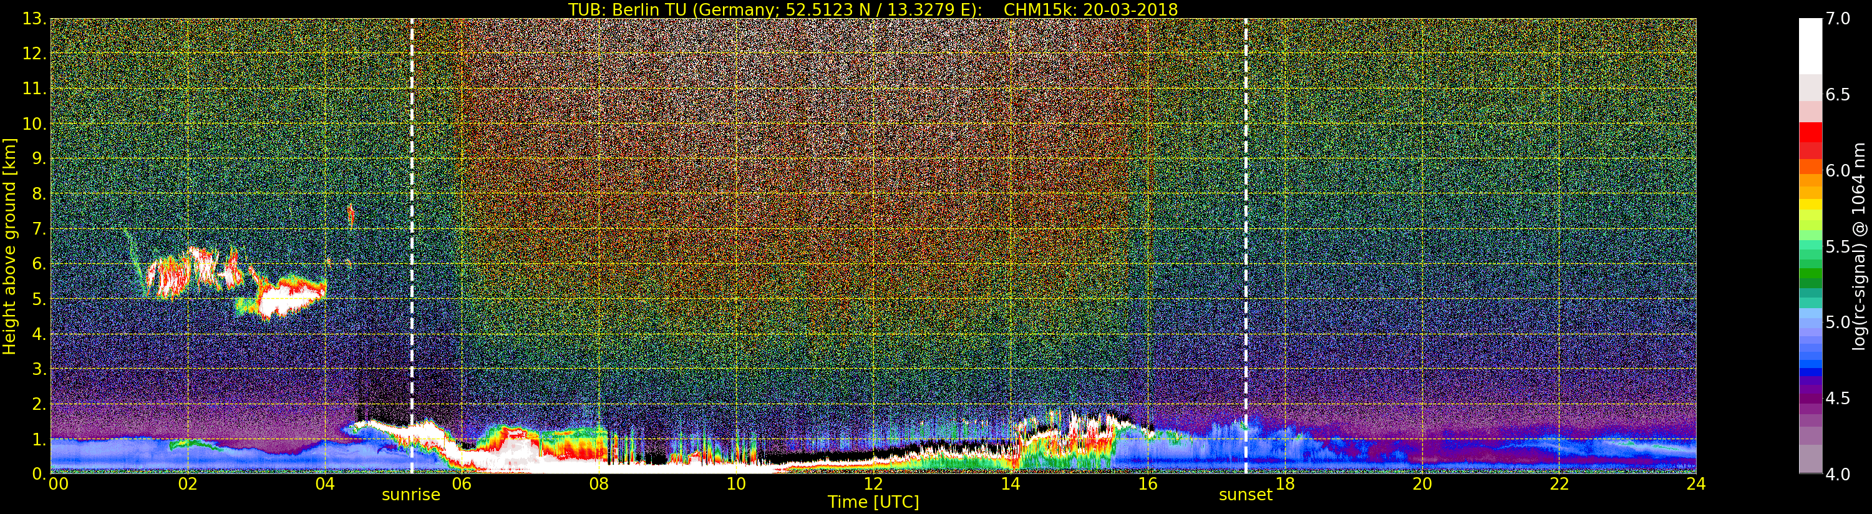The width and height of the screenshot is (1872, 514).
Task: Click the '7.0' colorbar tick label
Action: [1838, 19]
